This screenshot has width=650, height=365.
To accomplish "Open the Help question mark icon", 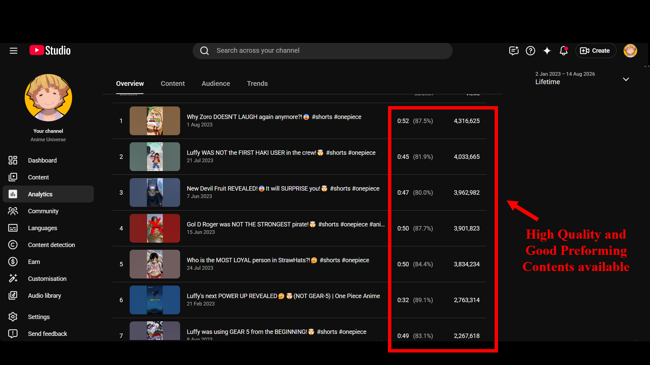I will (x=530, y=51).
